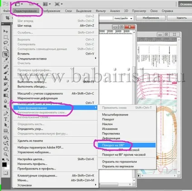The image size is (192, 191).
Task: Select the Crop tool in the toolbox
Action: click(x=6, y=54)
